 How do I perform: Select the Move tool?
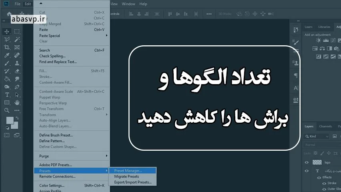click(x=7, y=32)
